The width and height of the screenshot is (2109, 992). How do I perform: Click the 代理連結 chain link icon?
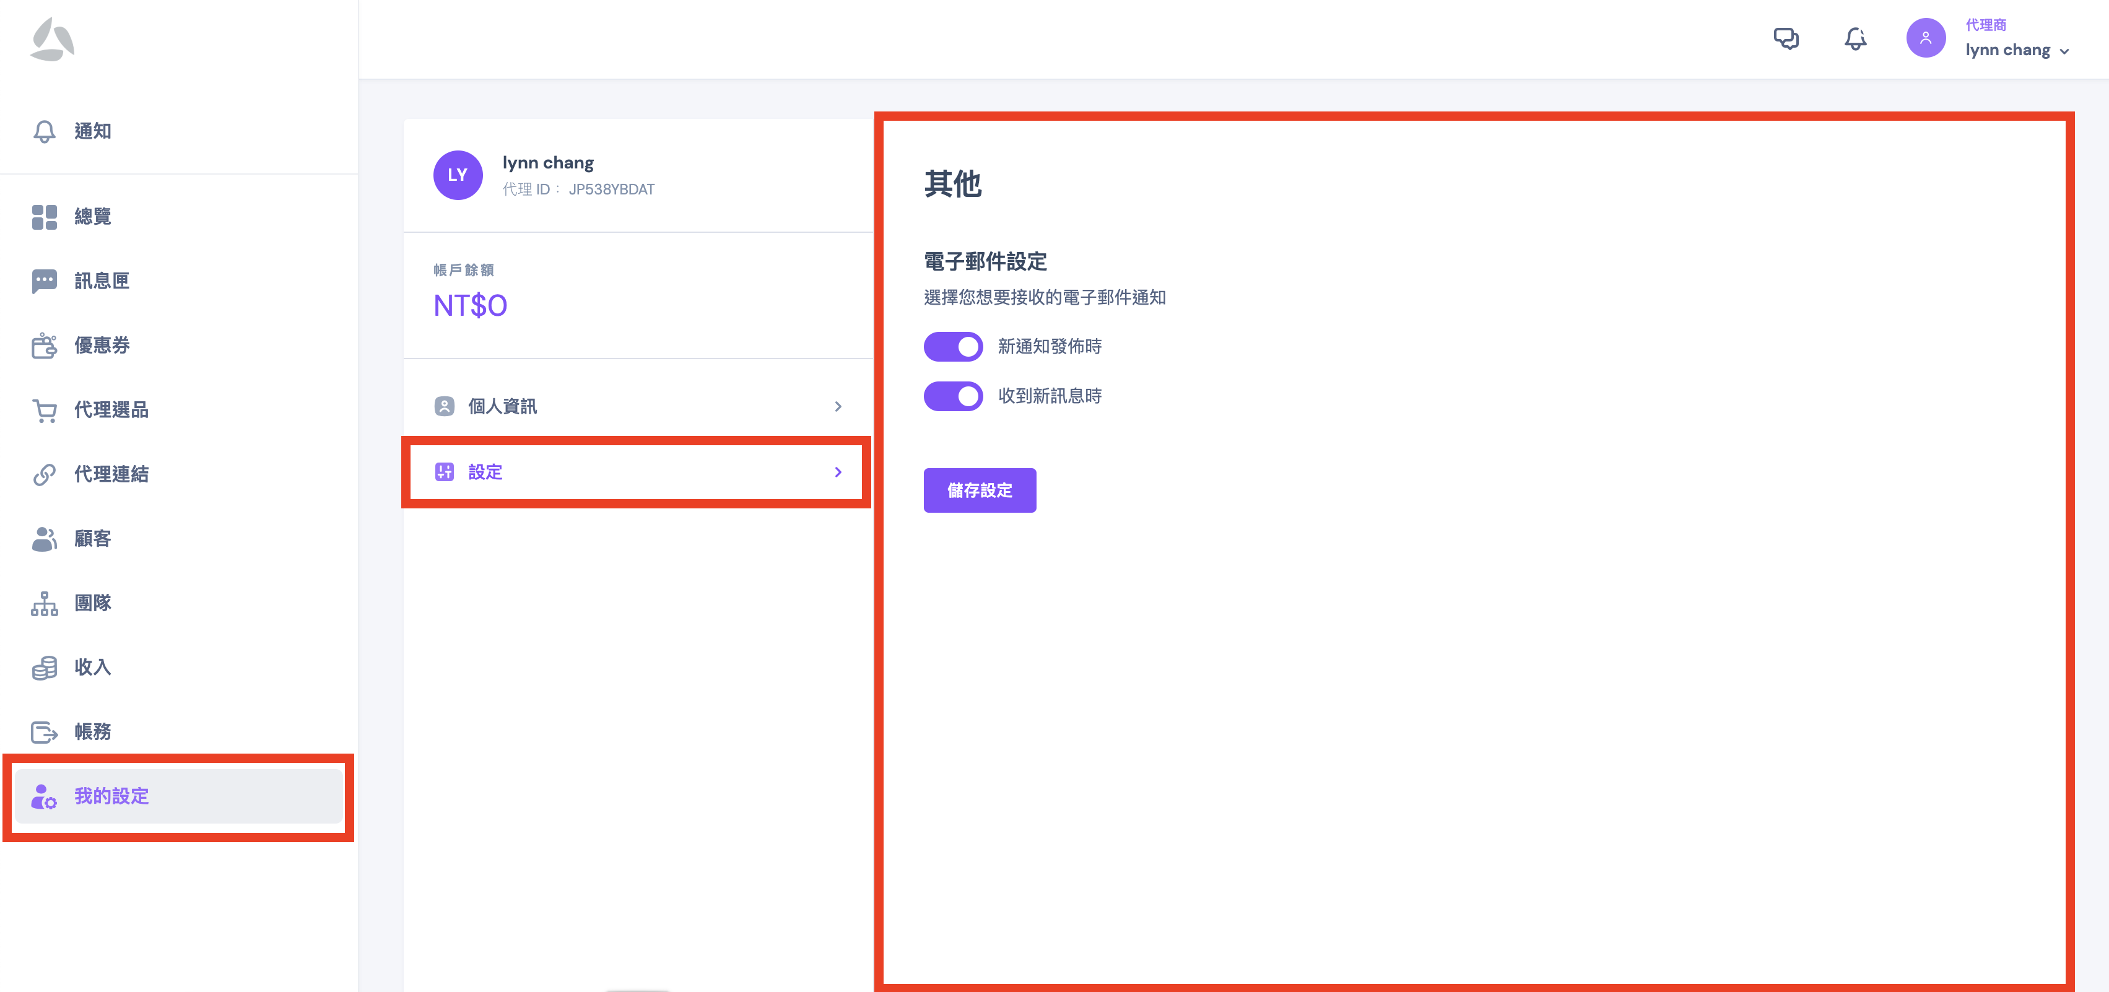click(44, 475)
